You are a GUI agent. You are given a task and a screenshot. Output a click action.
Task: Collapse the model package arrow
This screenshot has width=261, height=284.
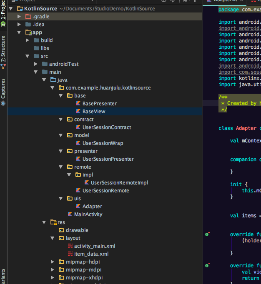coord(60,135)
